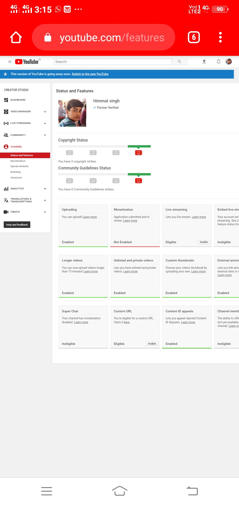This screenshot has width=239, height=505.
Task: Tap Android recent apps menu button
Action: pos(46,491)
